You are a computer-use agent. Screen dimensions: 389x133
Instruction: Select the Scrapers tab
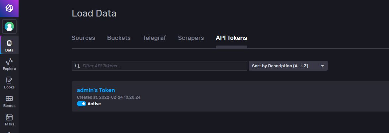tap(191, 38)
